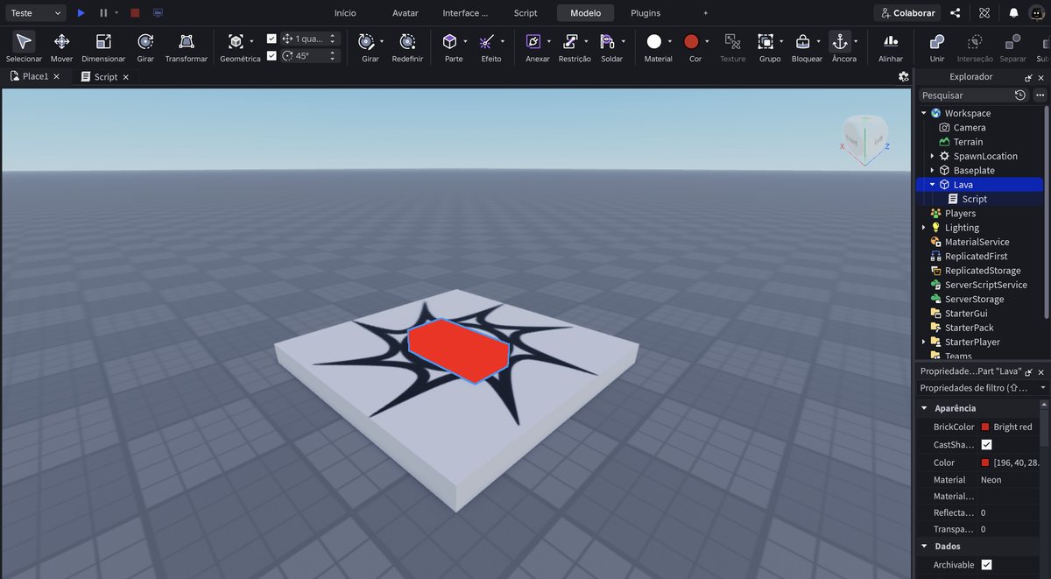Start playtest with the play button
The width and height of the screenshot is (1051, 579).
coord(81,13)
